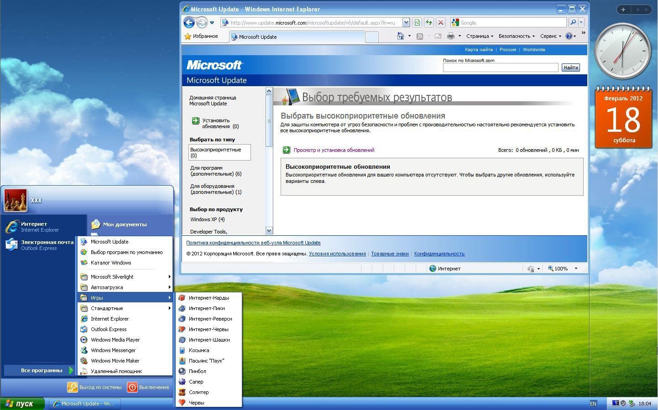Image resolution: width=658 pixels, height=410 pixels.
Task: Click the Поиск по Microsoft.com search field
Action: click(501, 67)
